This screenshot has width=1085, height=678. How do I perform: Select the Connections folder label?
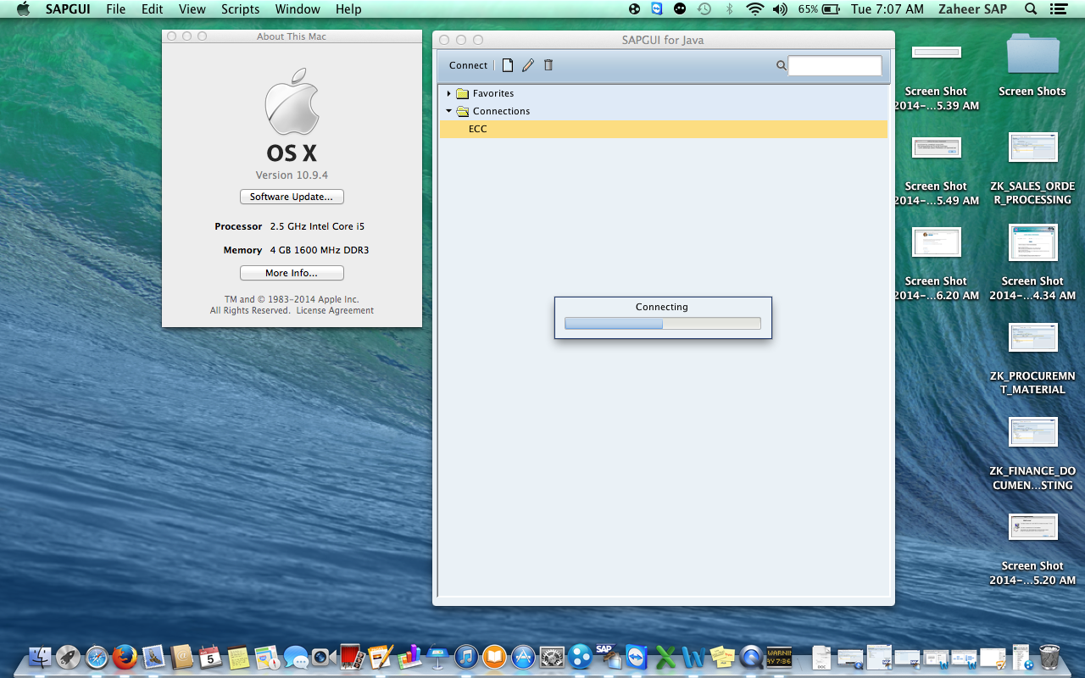point(501,111)
